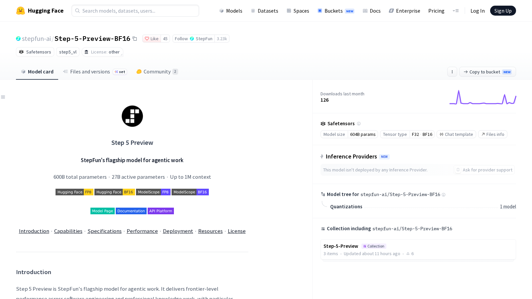Click the Copy to bucket button

487,72
